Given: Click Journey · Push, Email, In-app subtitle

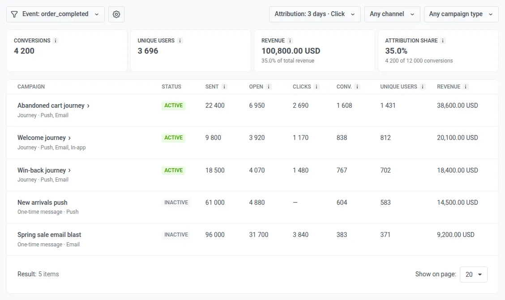Looking at the screenshot, I should point(51,147).
